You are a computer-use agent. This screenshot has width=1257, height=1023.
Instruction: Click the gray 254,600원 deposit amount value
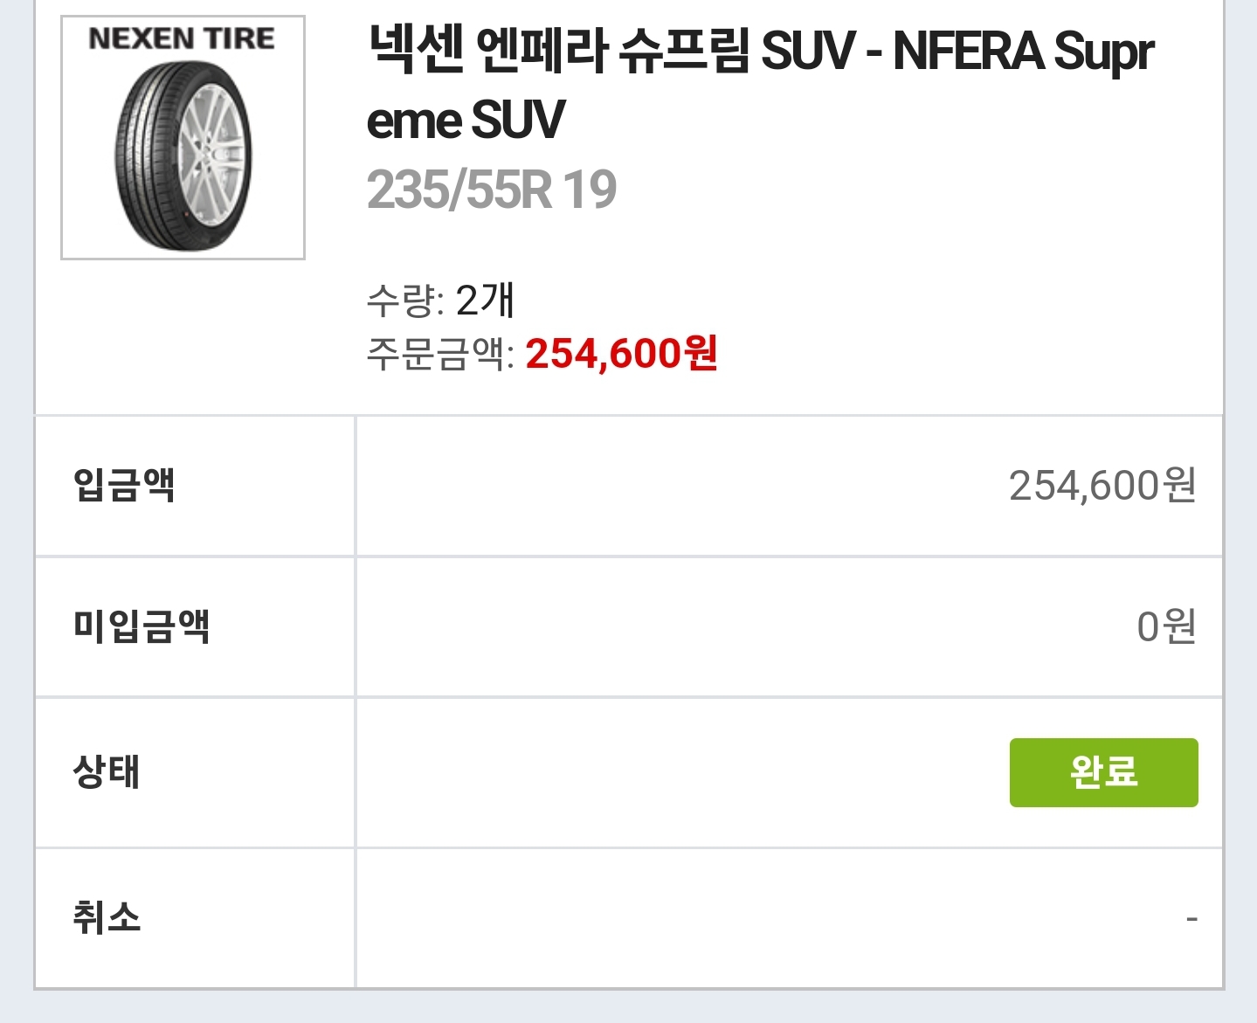(x=1102, y=486)
